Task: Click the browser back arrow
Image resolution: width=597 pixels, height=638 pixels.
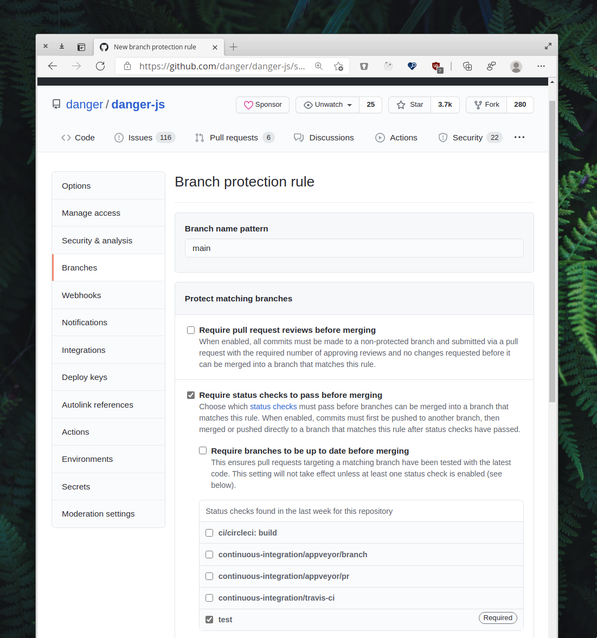Action: [53, 66]
